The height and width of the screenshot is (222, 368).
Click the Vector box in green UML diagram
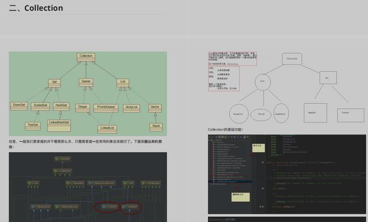tap(155, 108)
